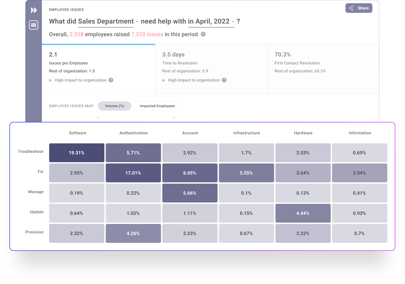Click help icon beside issues summary
Image resolution: width=405 pixels, height=284 pixels.
[203, 34]
